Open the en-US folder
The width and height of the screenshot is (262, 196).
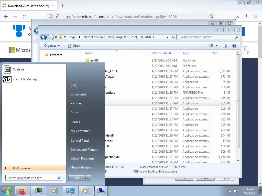[x=94, y=60]
